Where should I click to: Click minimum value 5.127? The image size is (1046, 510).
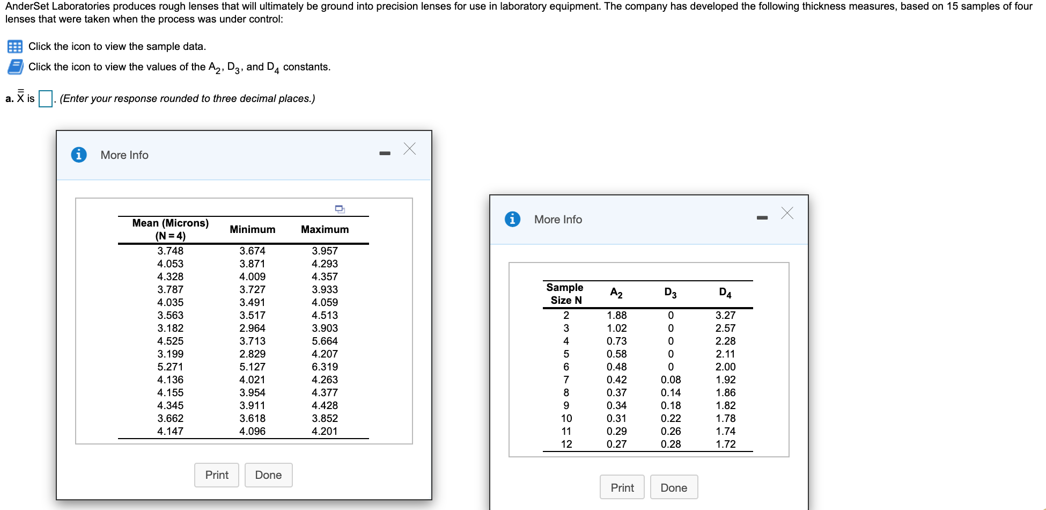253,367
